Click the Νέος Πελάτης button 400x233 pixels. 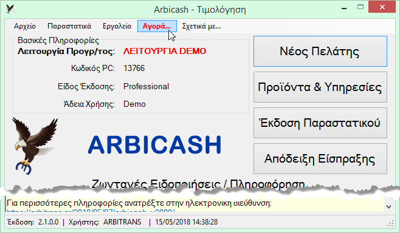coord(320,52)
